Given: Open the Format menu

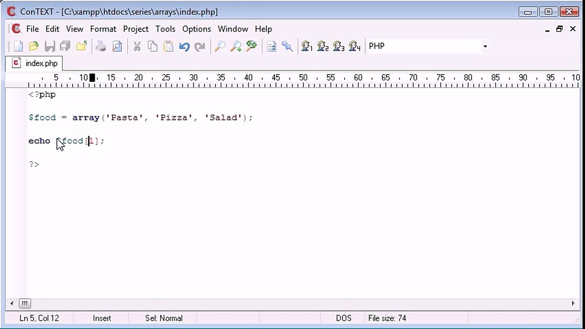Looking at the screenshot, I should pyautogui.click(x=103, y=29).
